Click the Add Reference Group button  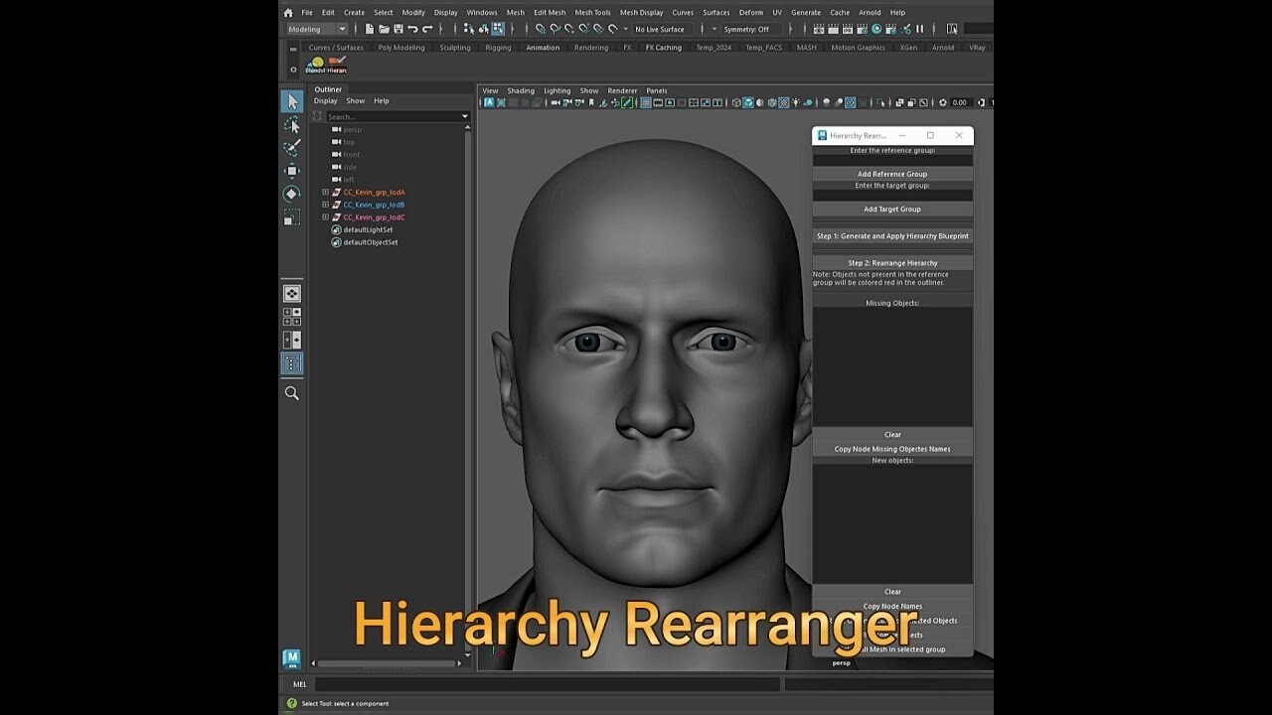tap(891, 173)
